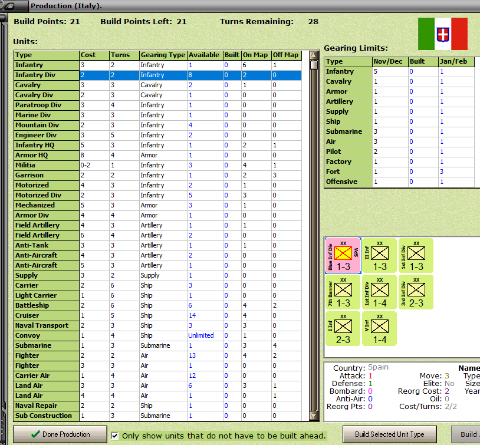Screen dimensions: 480x445
Task: Select the Anti-Aircraft row costing 5
Action: tap(158, 265)
